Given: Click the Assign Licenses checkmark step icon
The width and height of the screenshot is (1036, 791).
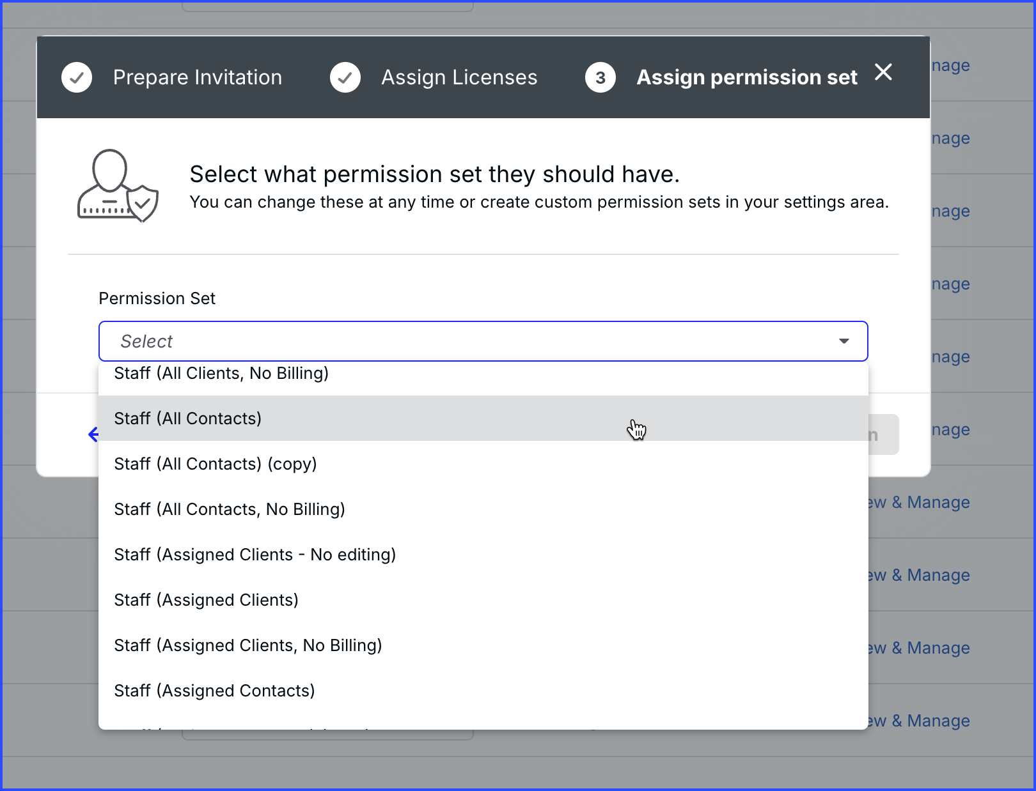Looking at the screenshot, I should (x=345, y=77).
